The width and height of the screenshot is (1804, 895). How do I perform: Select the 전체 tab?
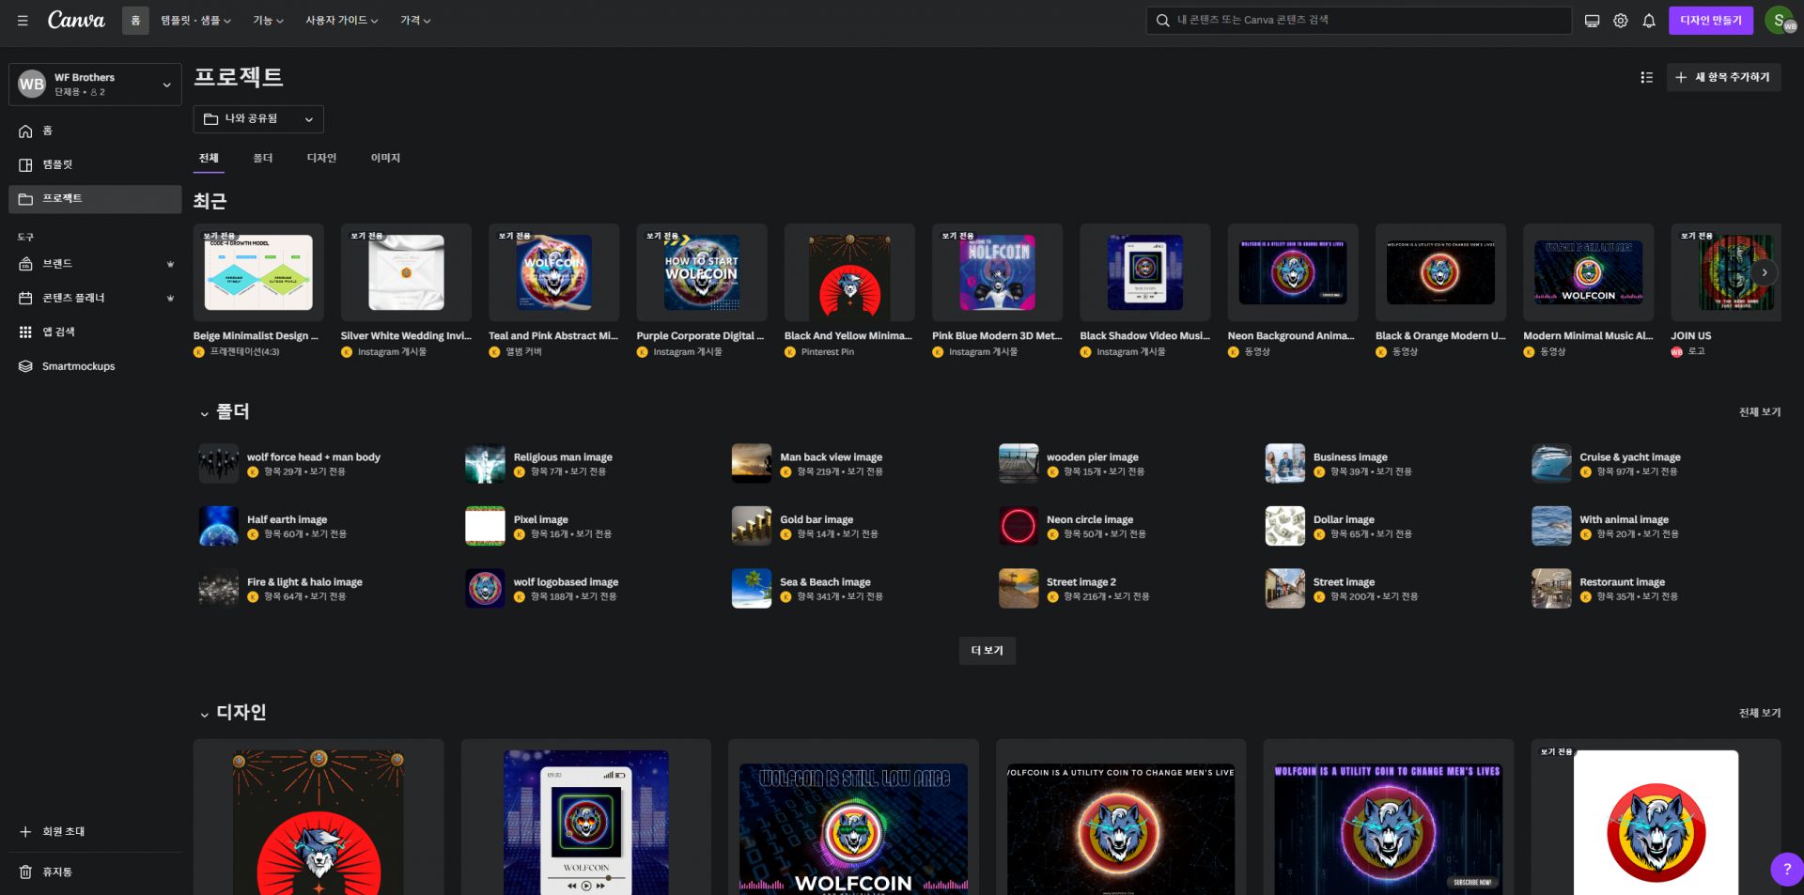[209, 158]
